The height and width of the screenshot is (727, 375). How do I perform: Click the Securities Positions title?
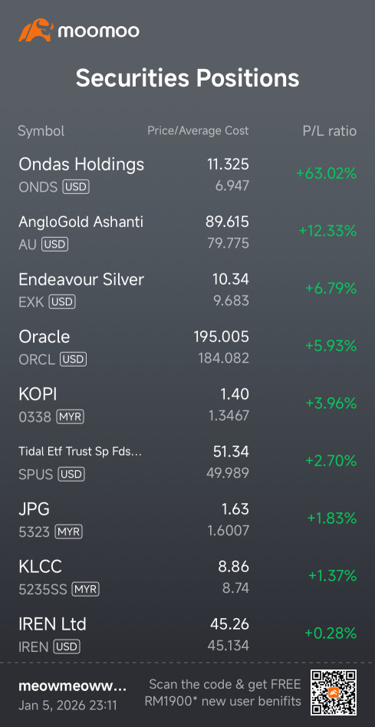[x=187, y=78]
